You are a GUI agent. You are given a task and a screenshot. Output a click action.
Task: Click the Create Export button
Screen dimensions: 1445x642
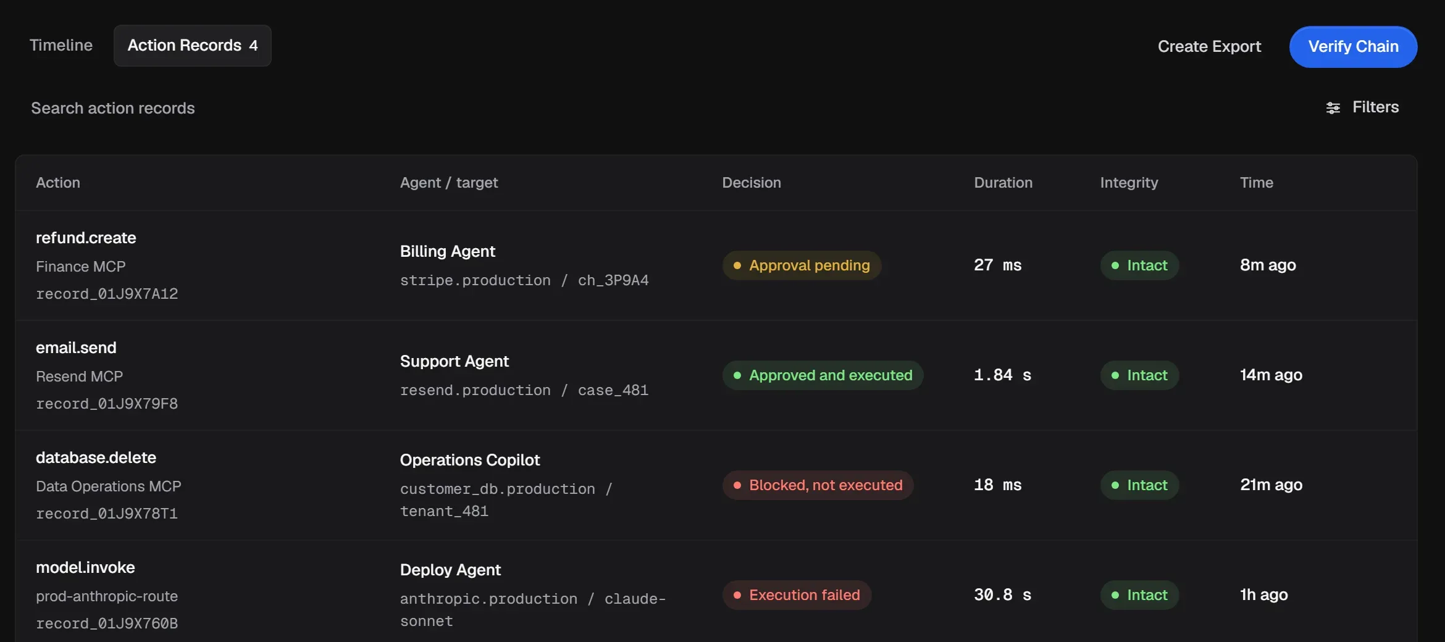coord(1209,47)
